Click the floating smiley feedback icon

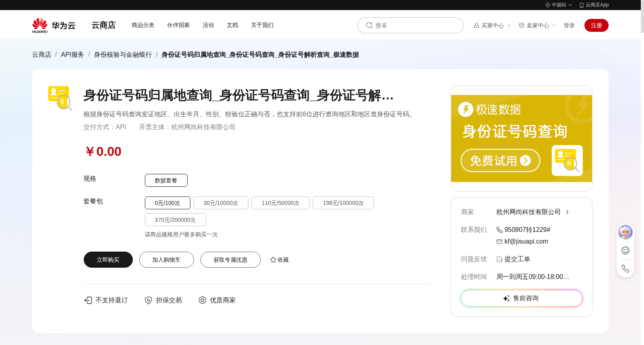click(625, 250)
